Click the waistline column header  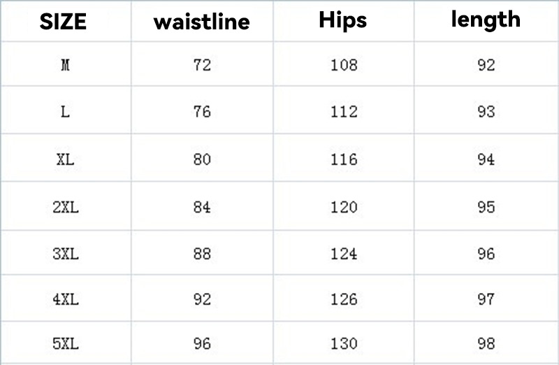[x=201, y=22]
